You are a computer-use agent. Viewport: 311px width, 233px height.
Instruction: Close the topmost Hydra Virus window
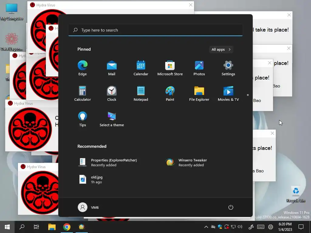coord(191,5)
